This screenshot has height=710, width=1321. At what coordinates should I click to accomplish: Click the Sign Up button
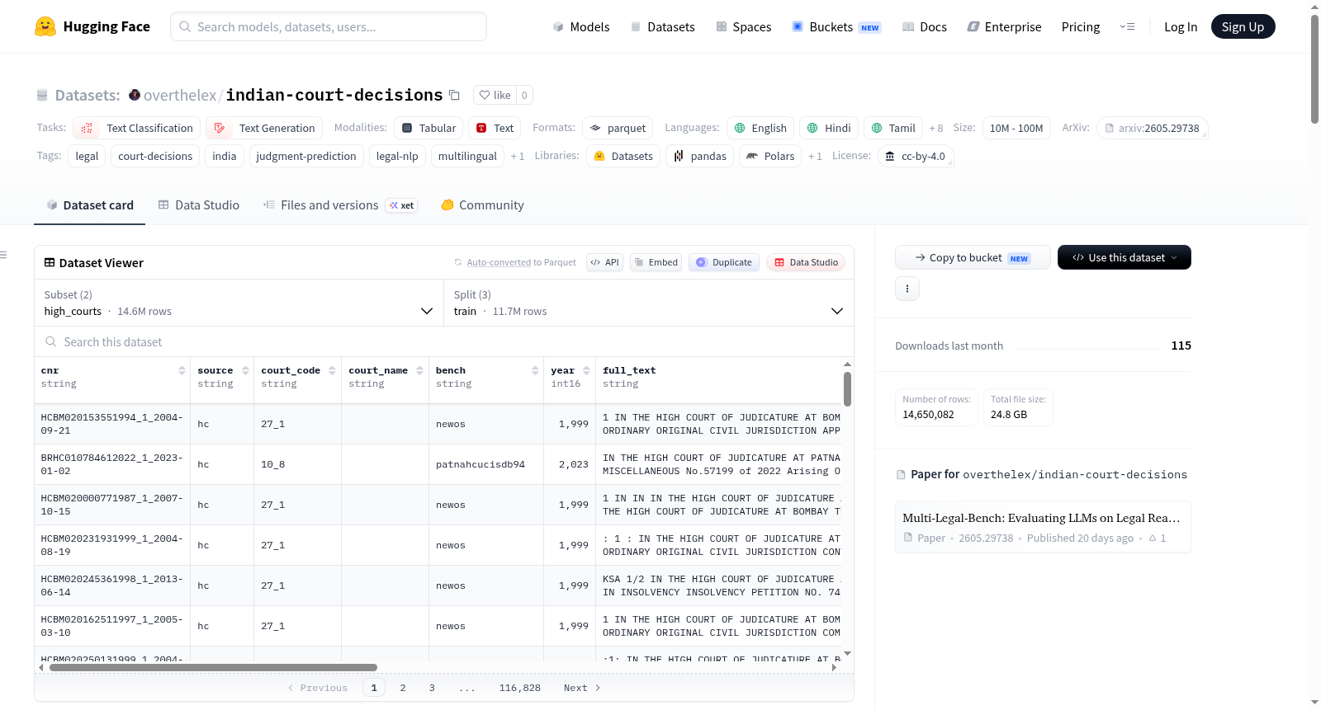tap(1243, 26)
